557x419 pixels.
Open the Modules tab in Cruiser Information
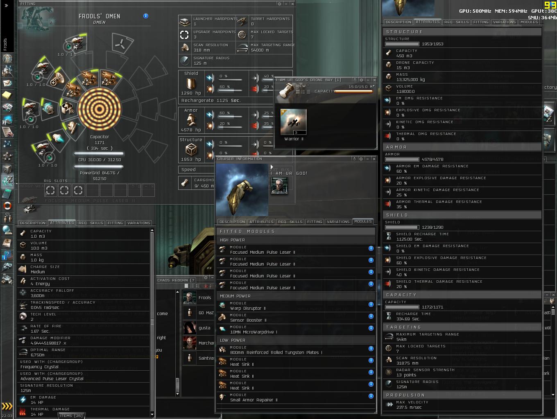pyautogui.click(x=363, y=221)
